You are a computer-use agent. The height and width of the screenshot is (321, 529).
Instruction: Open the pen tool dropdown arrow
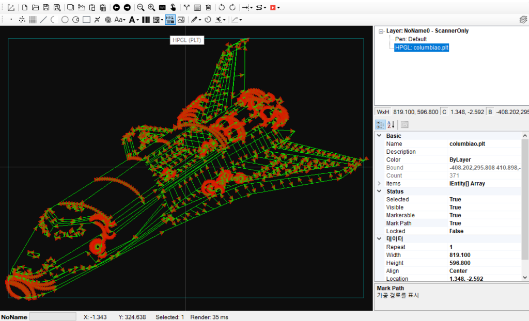[200, 20]
